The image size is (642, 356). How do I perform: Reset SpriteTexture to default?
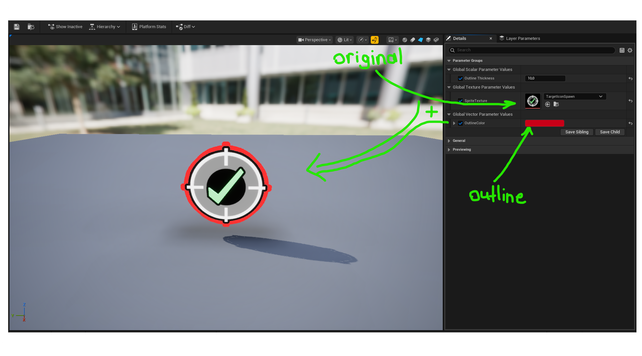[631, 101]
